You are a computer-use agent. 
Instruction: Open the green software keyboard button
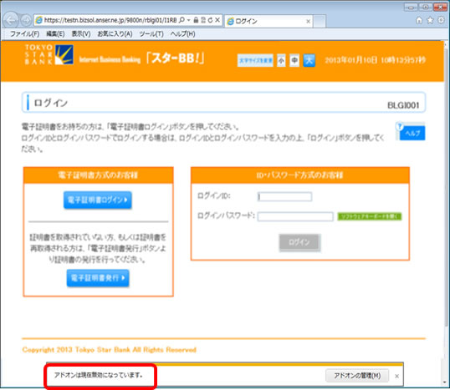coord(370,216)
